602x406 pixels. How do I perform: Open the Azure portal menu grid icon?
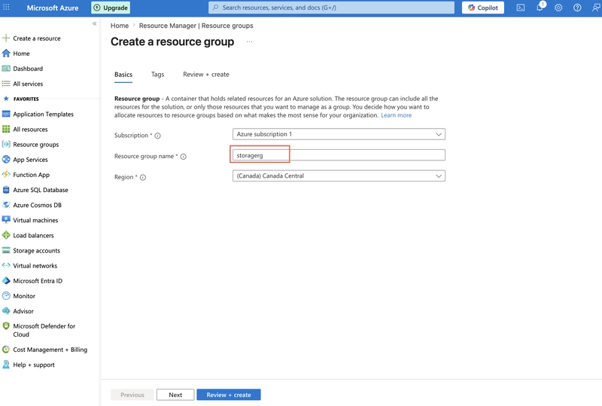6,8
